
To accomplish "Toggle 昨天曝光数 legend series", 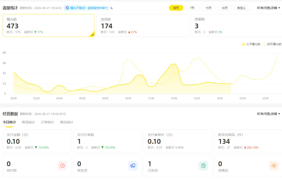I will 272,44.
